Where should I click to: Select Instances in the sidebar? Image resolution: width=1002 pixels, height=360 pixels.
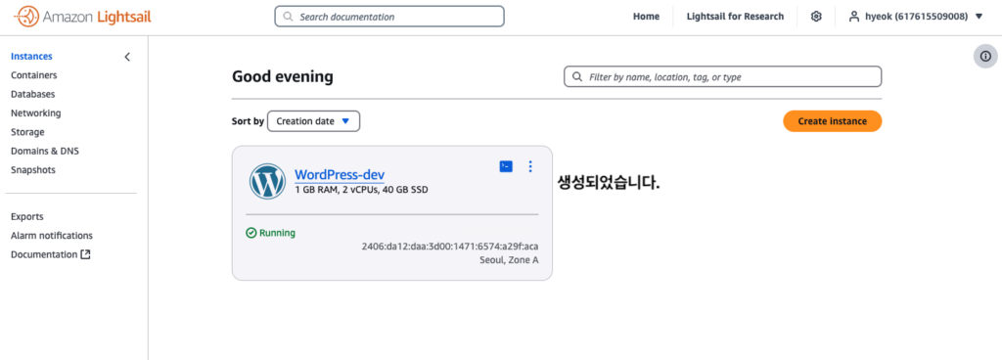click(31, 56)
